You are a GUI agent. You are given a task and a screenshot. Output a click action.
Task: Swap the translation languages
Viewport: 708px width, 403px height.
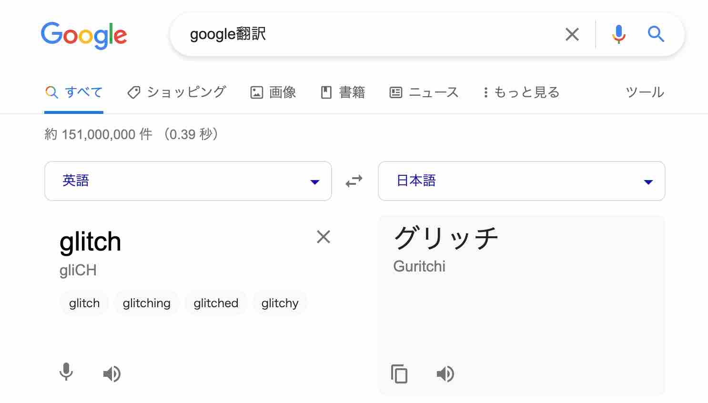point(354,181)
